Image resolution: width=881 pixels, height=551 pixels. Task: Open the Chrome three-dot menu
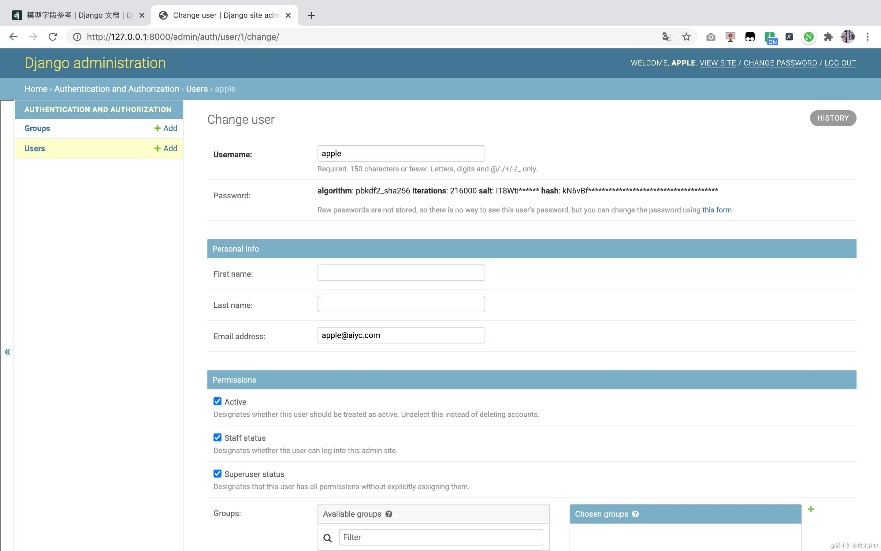tap(868, 37)
